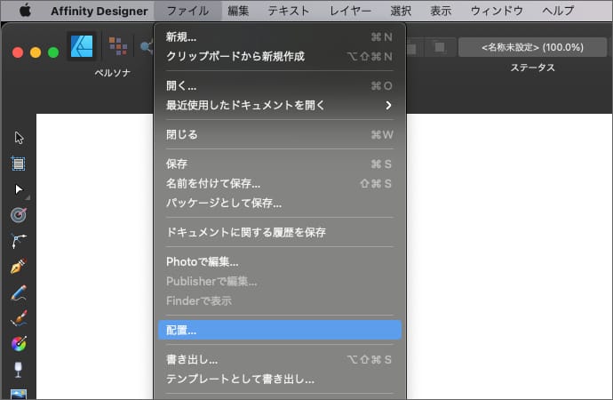
Task: Select the Contour tool
Action: [19, 215]
